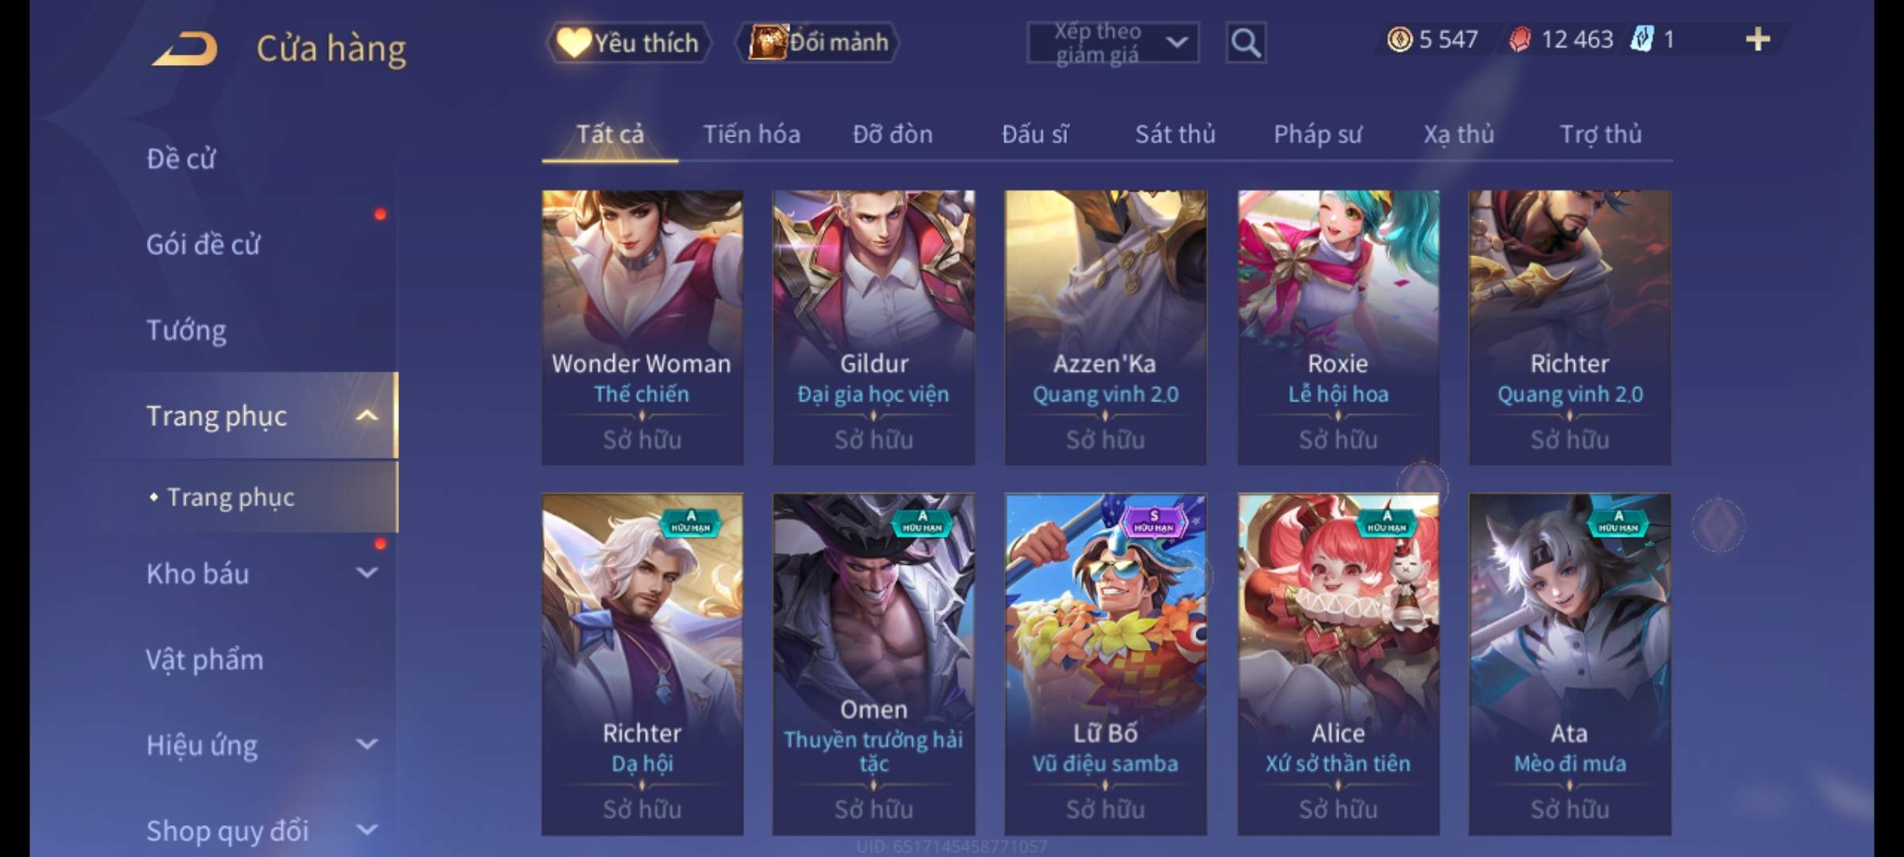
Task: Open Đổi mảnh fragment exchange
Action: coord(819,42)
